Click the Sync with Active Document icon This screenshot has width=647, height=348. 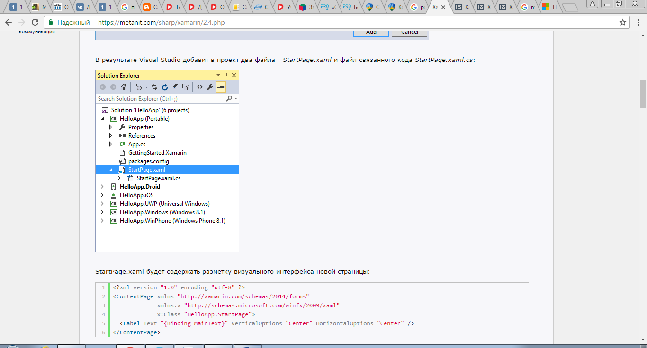[154, 87]
